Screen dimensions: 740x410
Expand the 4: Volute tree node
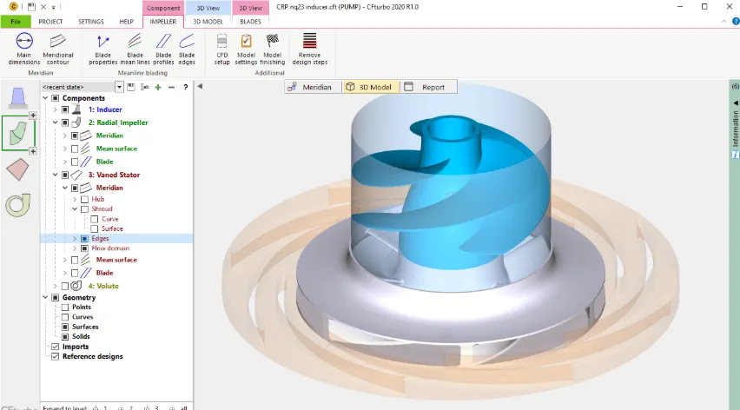point(56,286)
